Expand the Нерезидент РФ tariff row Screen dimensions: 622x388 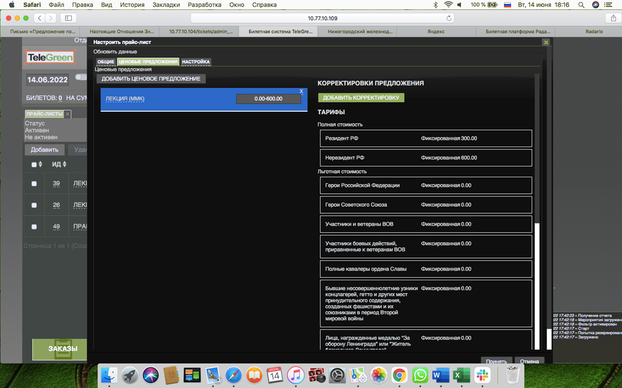(426, 158)
